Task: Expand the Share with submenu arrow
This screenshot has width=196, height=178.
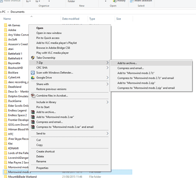Action: 107,84
